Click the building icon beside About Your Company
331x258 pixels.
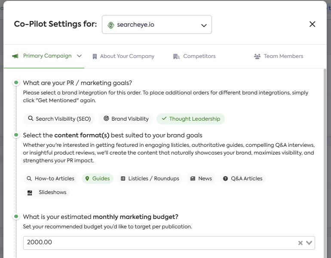[95, 56]
